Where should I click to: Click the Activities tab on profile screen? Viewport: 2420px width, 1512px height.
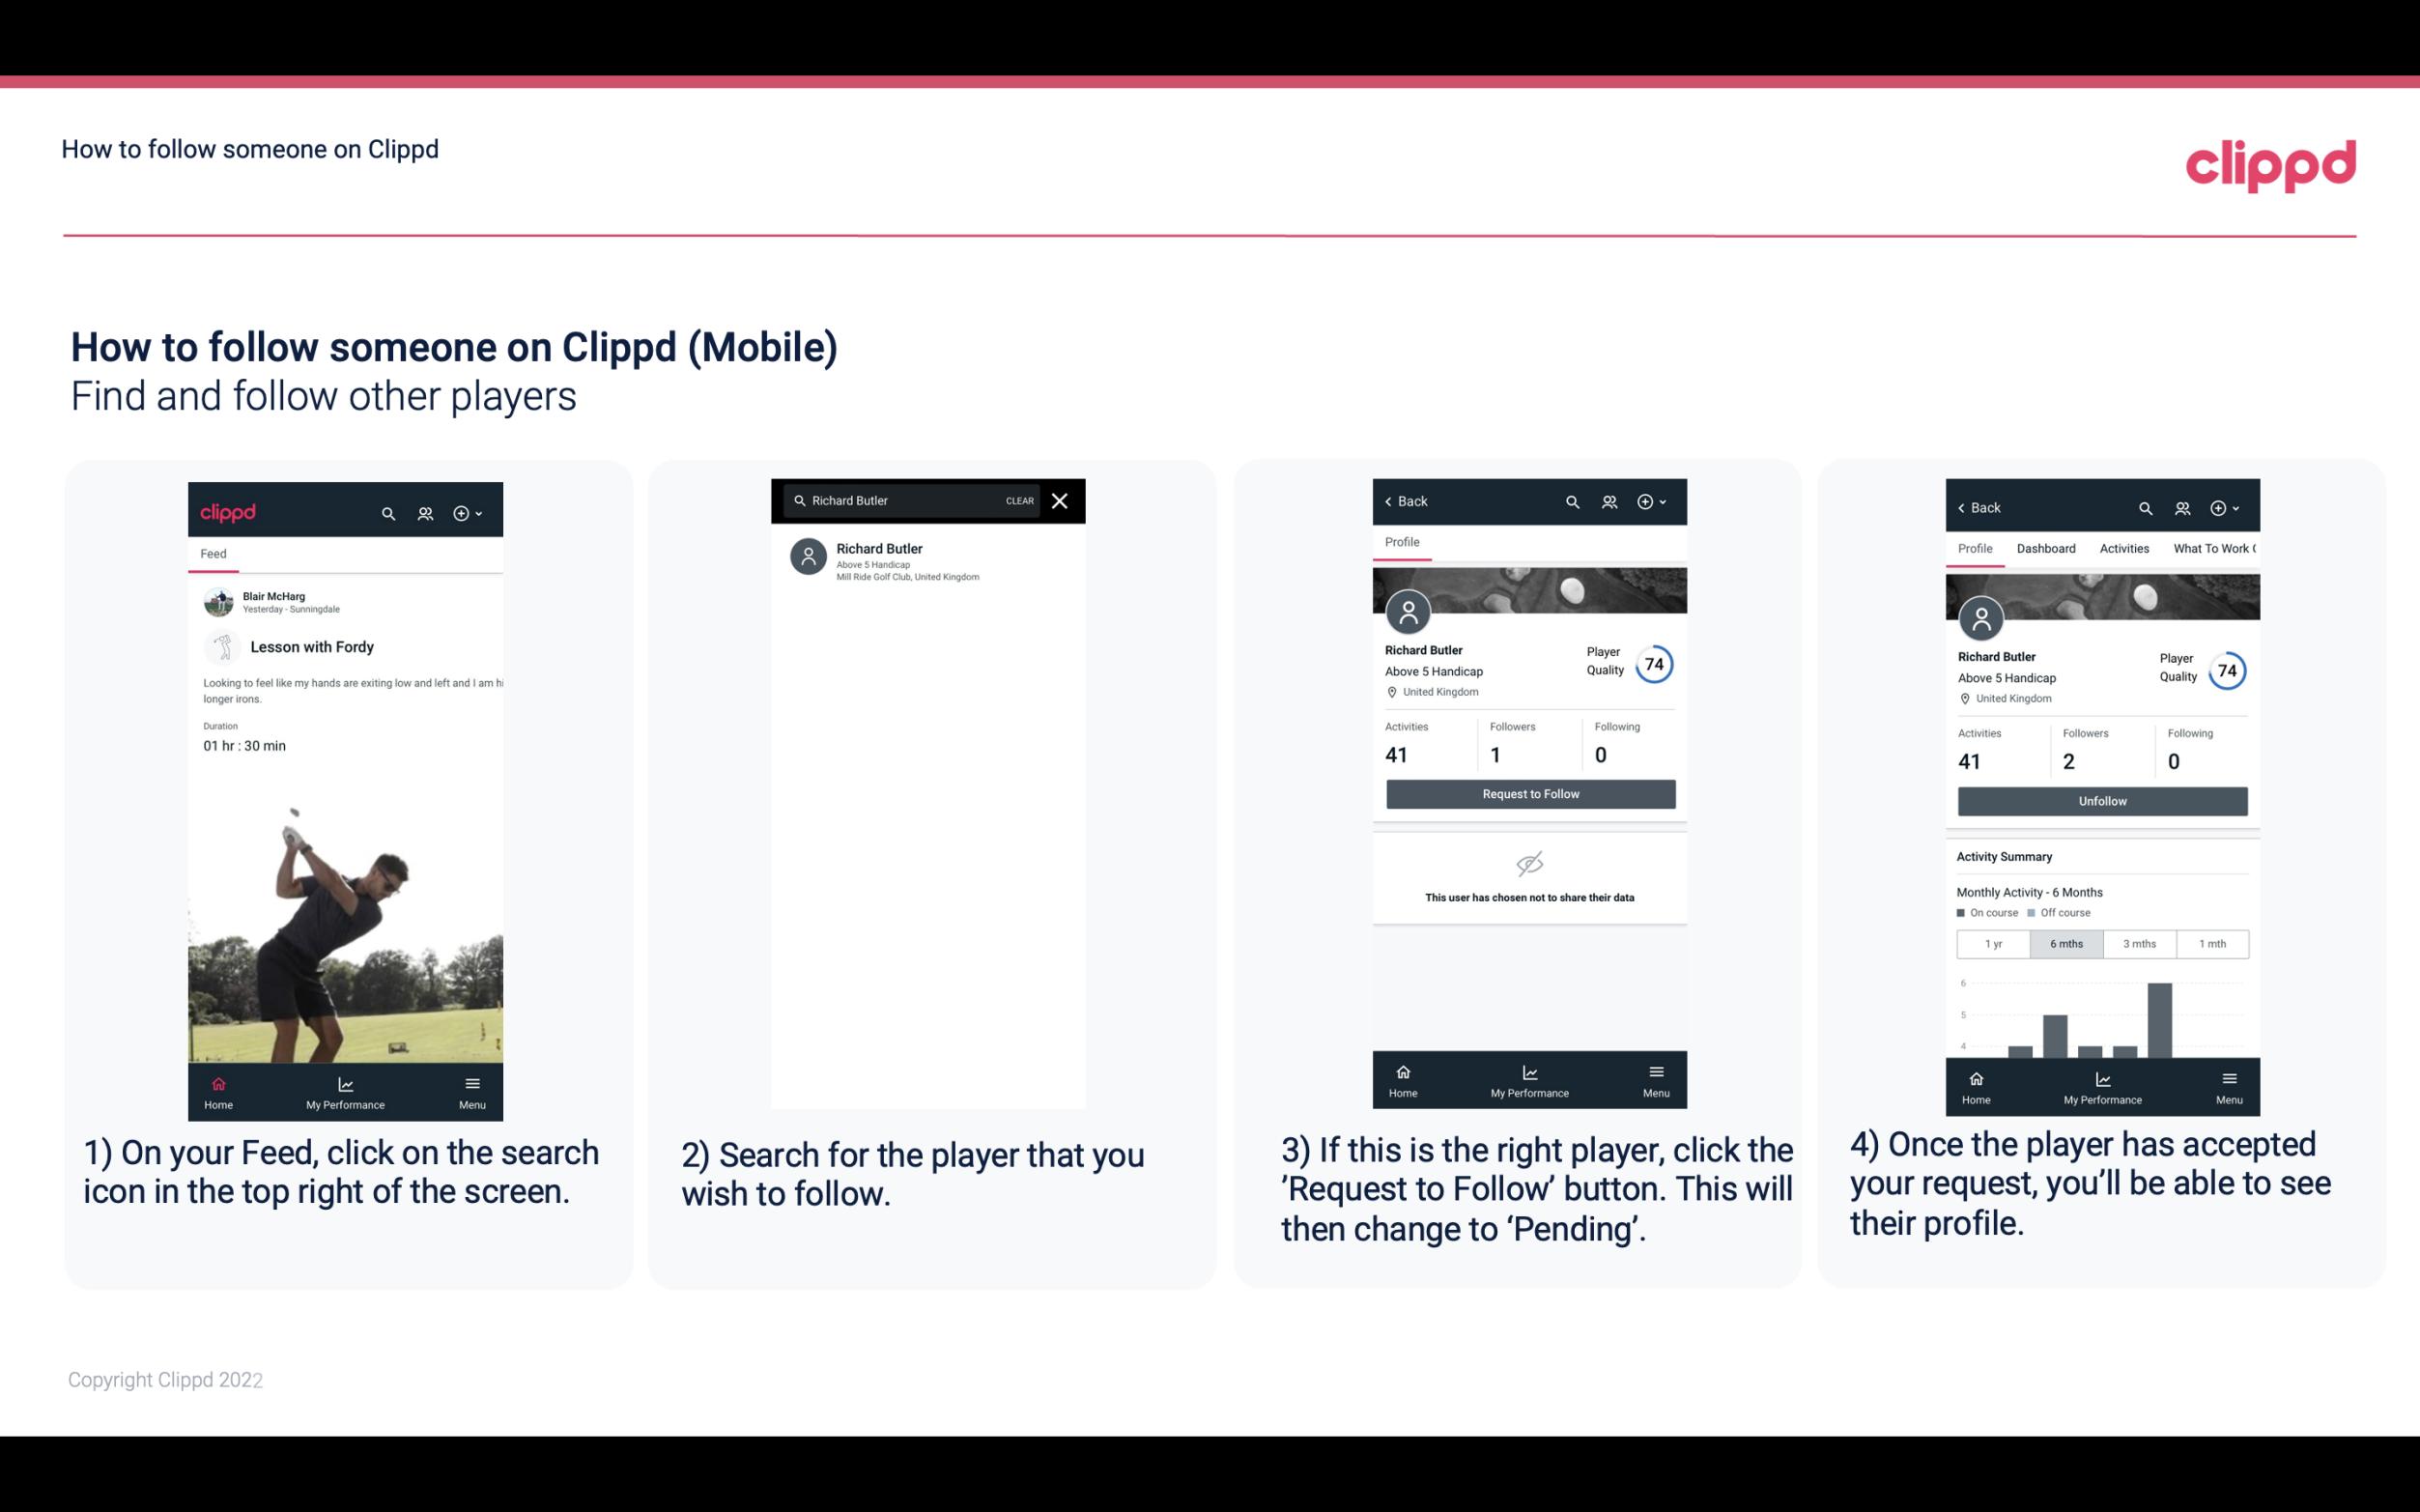tap(2125, 547)
